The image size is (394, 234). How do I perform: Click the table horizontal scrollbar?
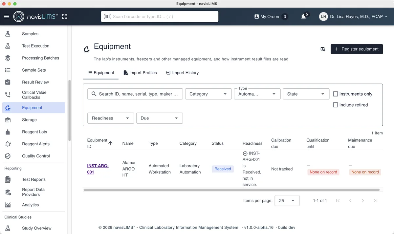point(231,190)
